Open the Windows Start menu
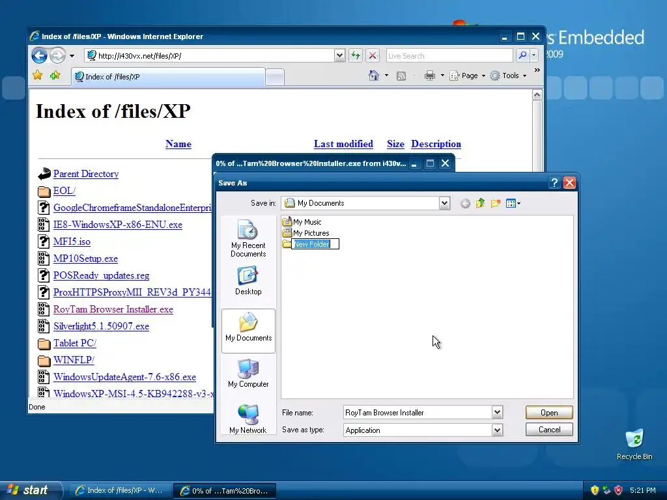 [x=31, y=490]
